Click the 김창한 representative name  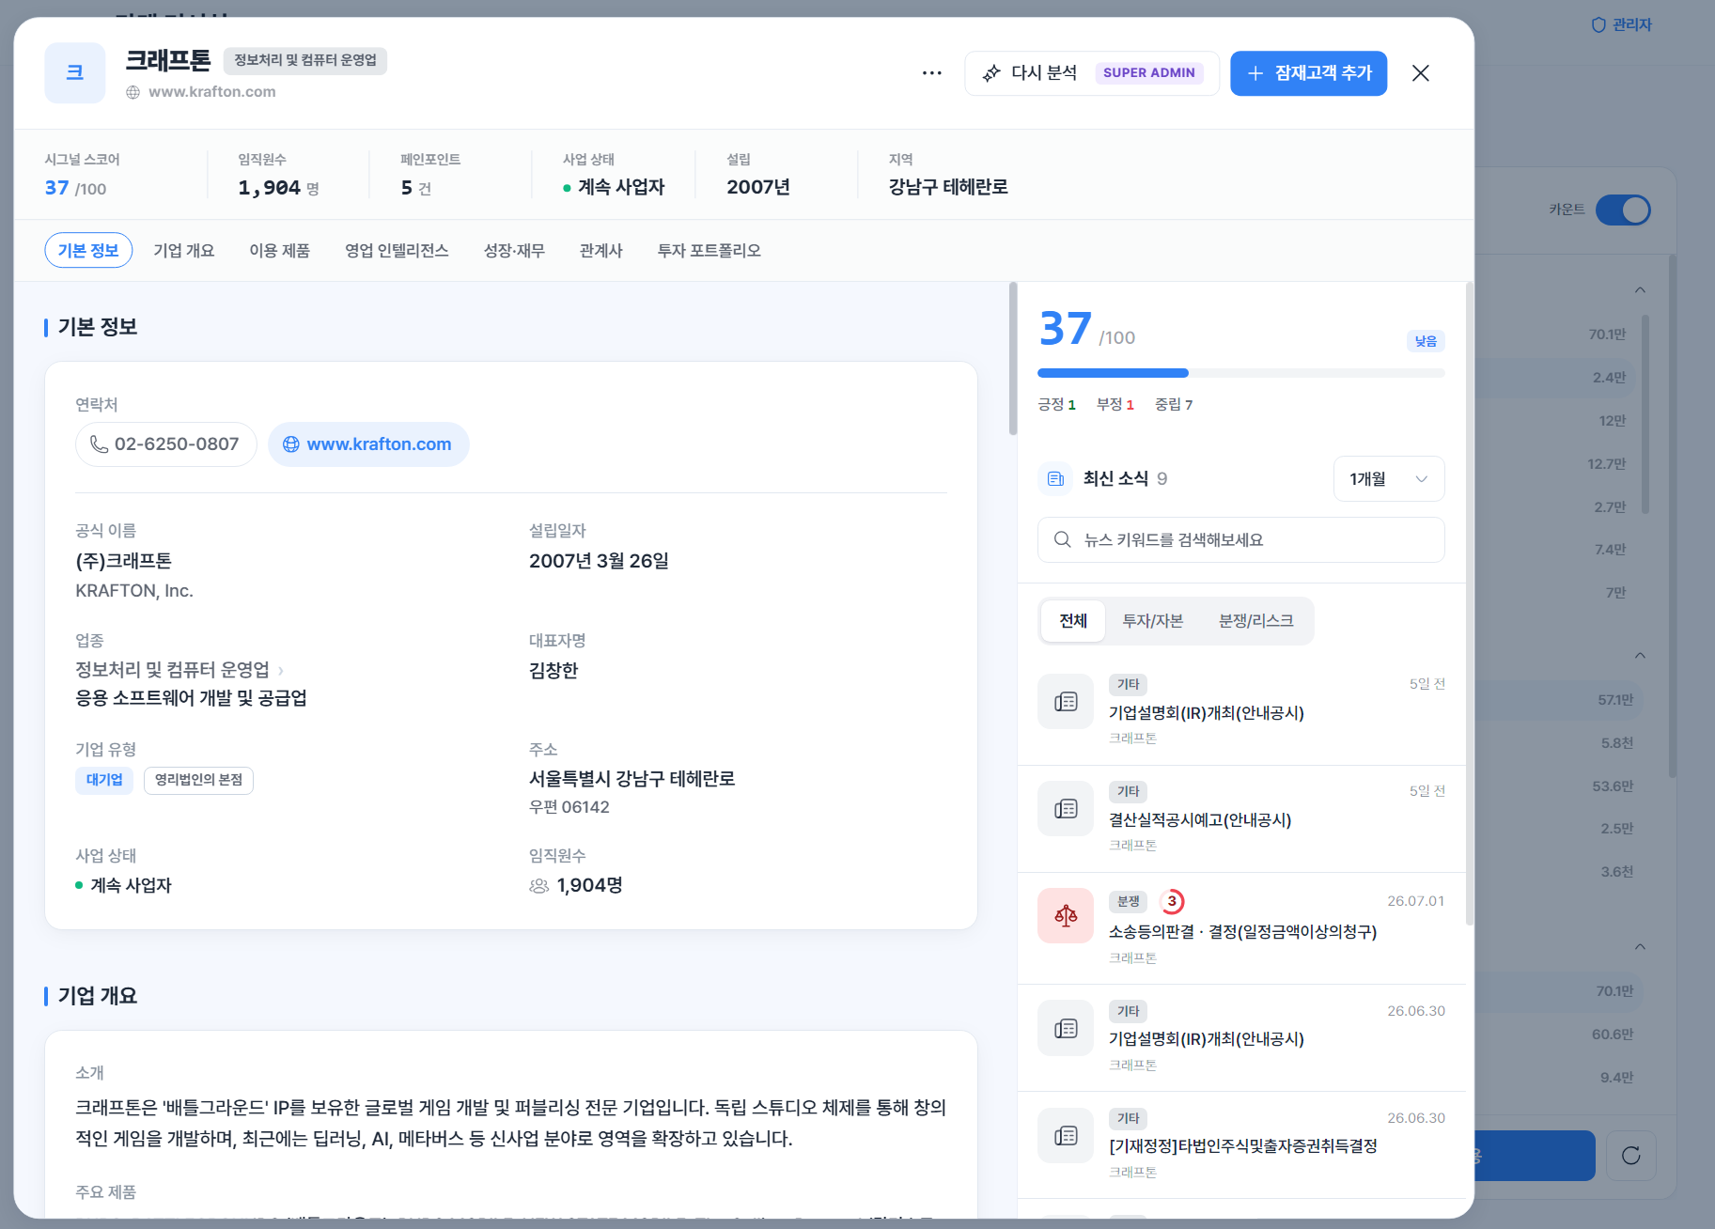click(x=553, y=671)
